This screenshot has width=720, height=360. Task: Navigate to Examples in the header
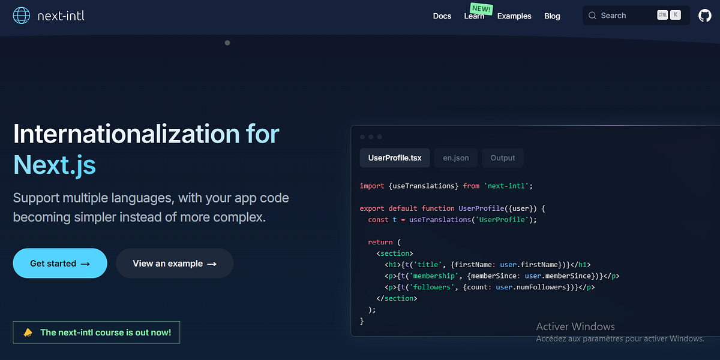514,16
